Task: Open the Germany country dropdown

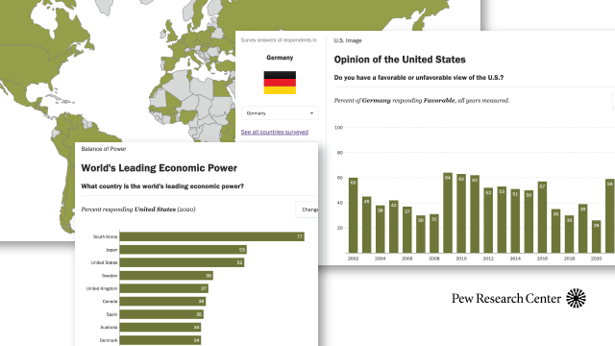Action: point(280,113)
